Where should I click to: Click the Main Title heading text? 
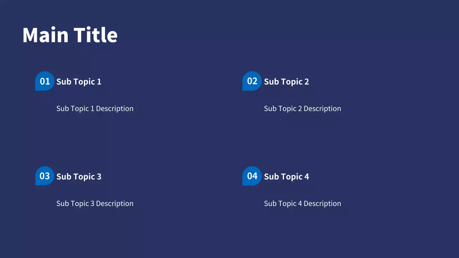tap(70, 35)
